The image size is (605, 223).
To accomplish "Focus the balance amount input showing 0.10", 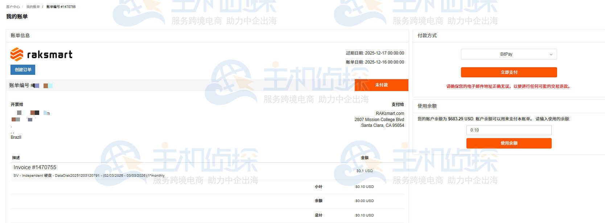I will 509,130.
